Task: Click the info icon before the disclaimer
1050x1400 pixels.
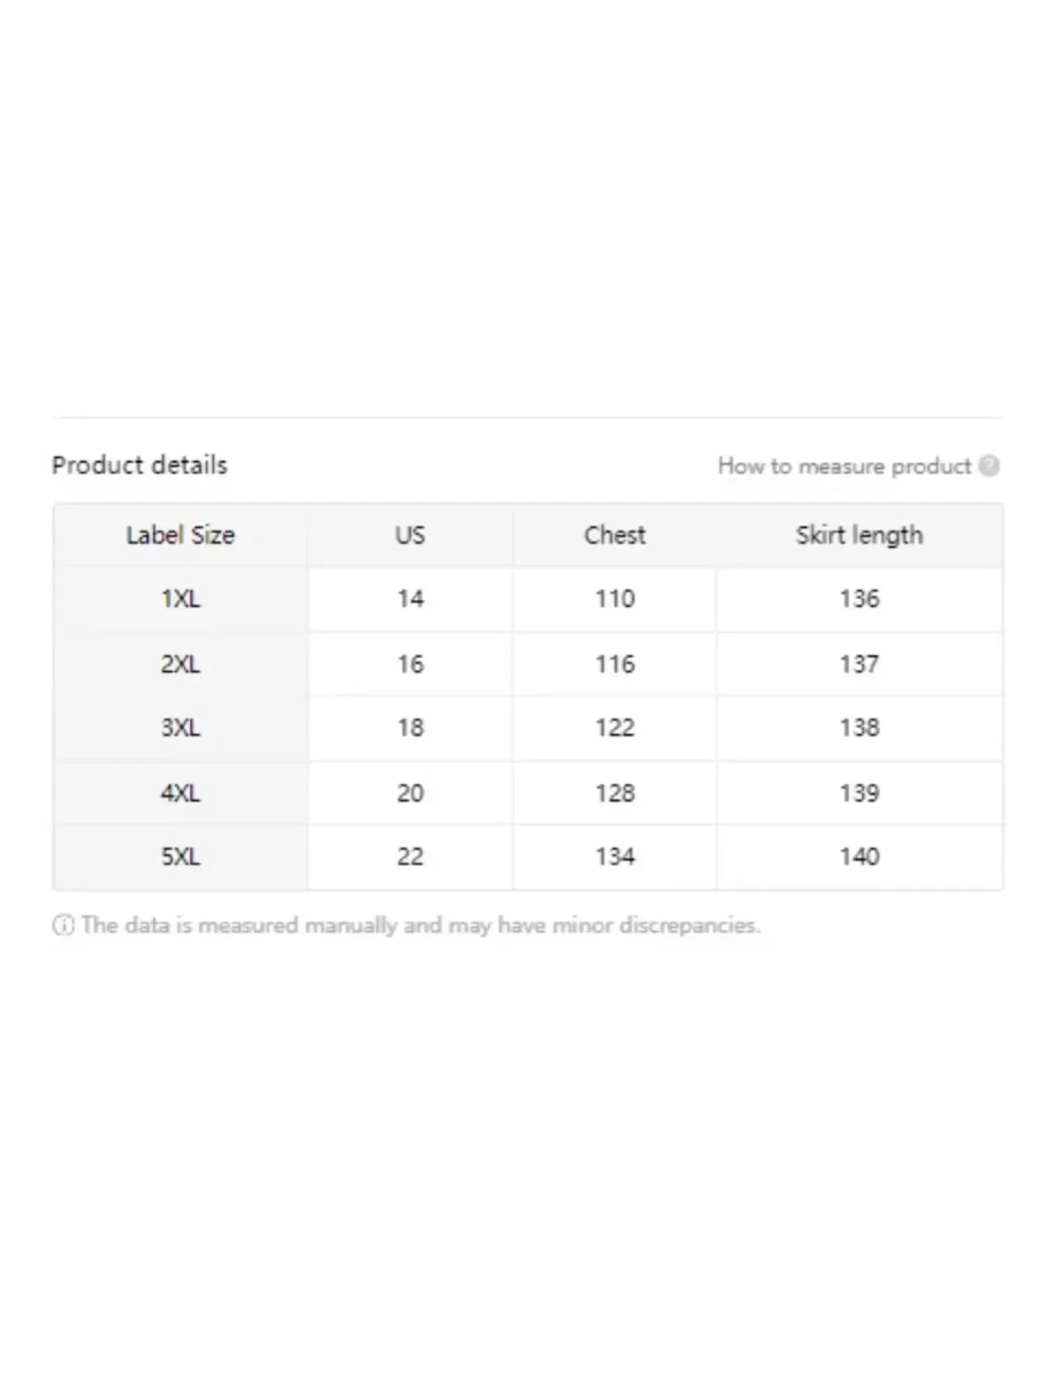Action: pos(63,925)
